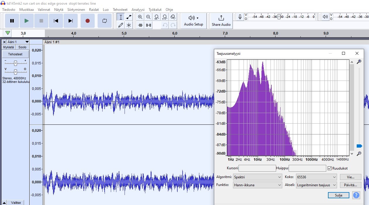Open the Työkalut menu
Image resolution: width=369 pixels, height=205 pixels.
155,10
